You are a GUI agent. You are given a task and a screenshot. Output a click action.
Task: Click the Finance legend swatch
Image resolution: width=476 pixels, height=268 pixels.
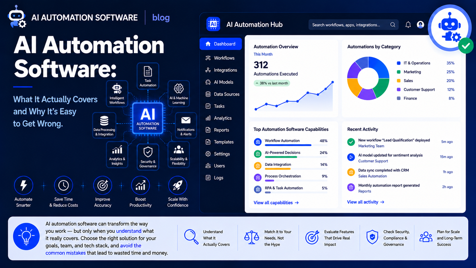[x=399, y=98]
